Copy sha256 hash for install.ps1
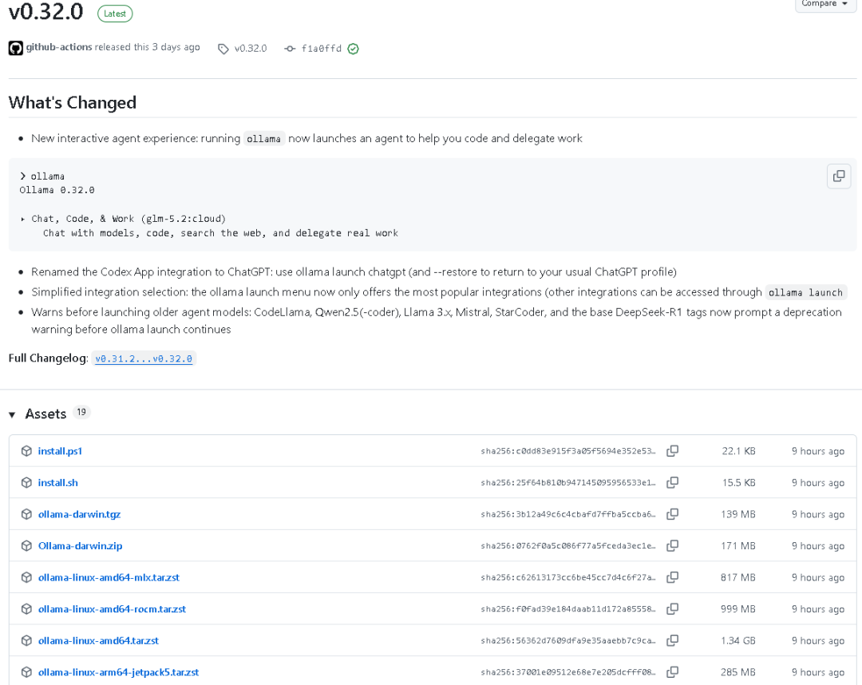 click(672, 451)
